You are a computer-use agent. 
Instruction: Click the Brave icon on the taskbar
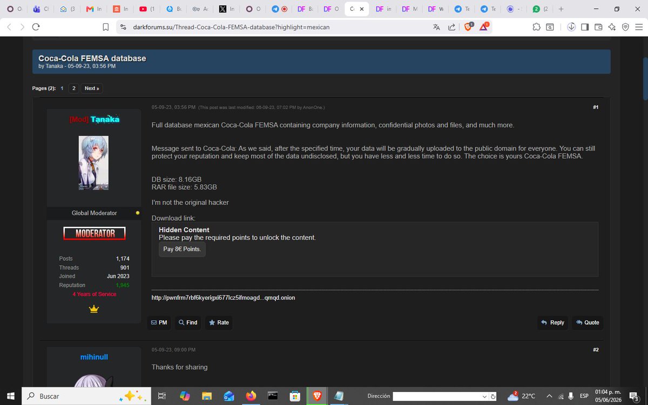point(317,396)
